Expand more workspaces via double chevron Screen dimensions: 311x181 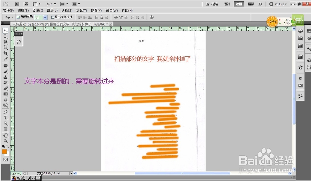click(260, 4)
